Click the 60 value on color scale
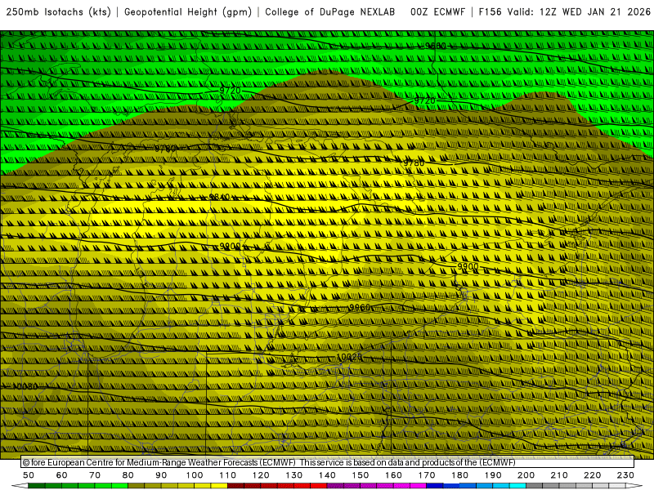 61,475
